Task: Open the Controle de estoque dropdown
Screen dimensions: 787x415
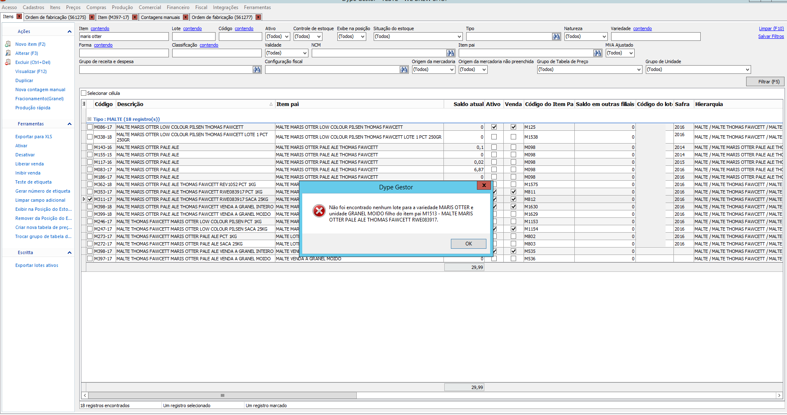Action: coord(319,37)
